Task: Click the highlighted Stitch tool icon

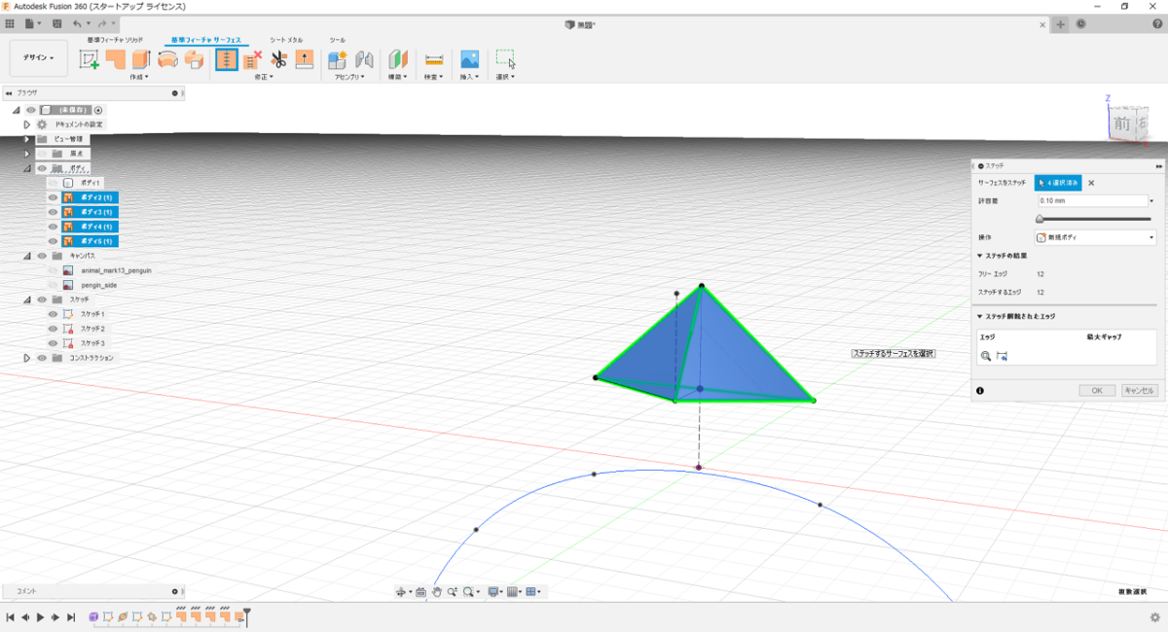Action: pos(227,59)
